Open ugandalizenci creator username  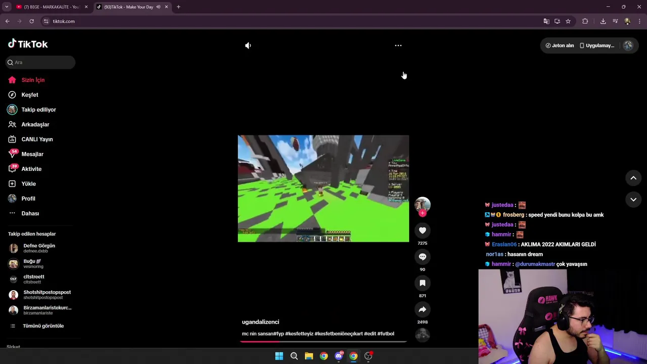click(260, 322)
